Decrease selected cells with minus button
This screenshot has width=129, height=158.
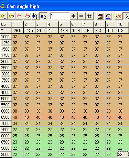point(82,16)
